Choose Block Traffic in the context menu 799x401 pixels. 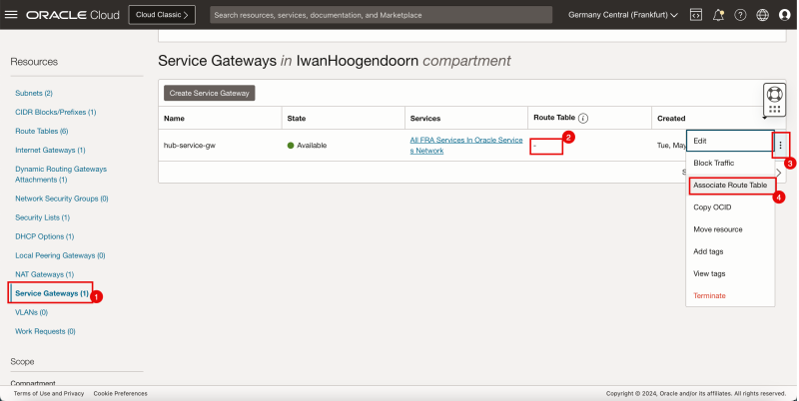tap(717, 162)
